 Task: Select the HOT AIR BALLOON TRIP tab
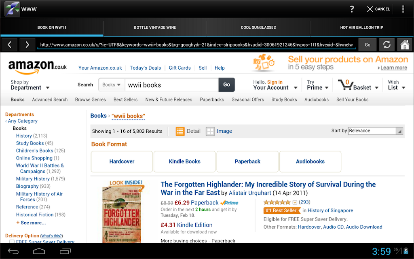[x=362, y=28]
